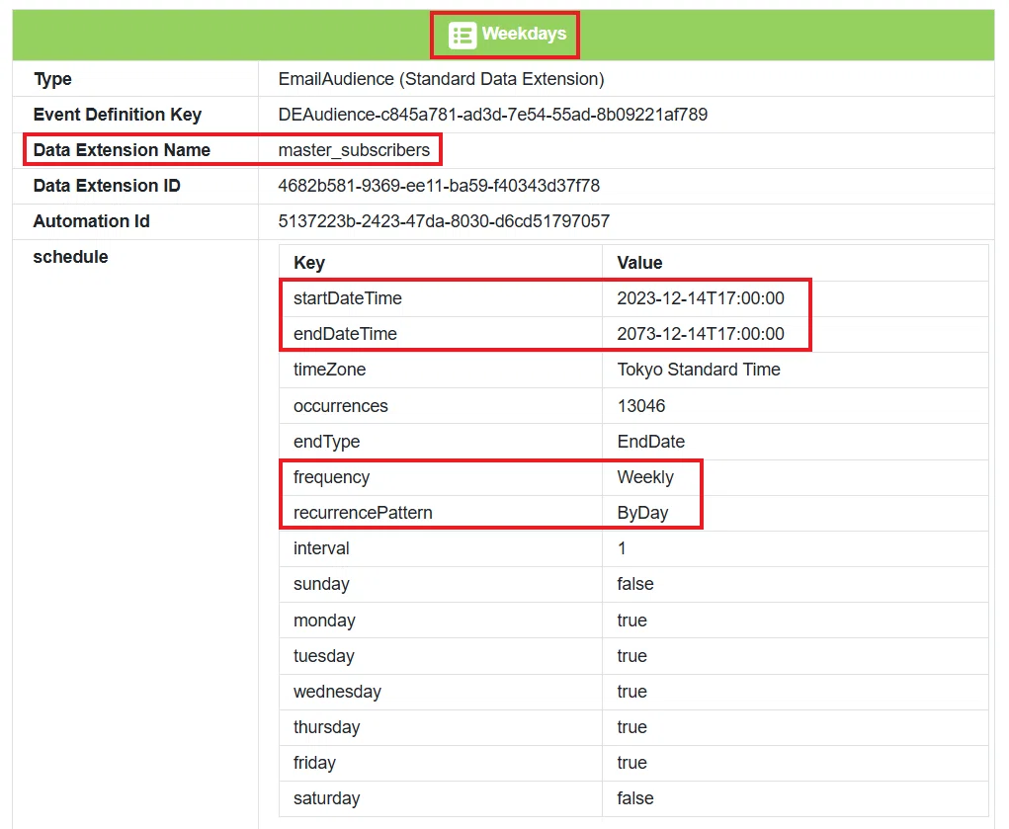This screenshot has width=1009, height=829.
Task: Select the 13046 occurrences value
Action: [x=641, y=405]
